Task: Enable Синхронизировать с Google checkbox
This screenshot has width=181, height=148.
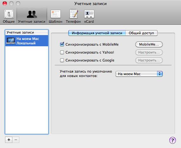Action: [62, 60]
